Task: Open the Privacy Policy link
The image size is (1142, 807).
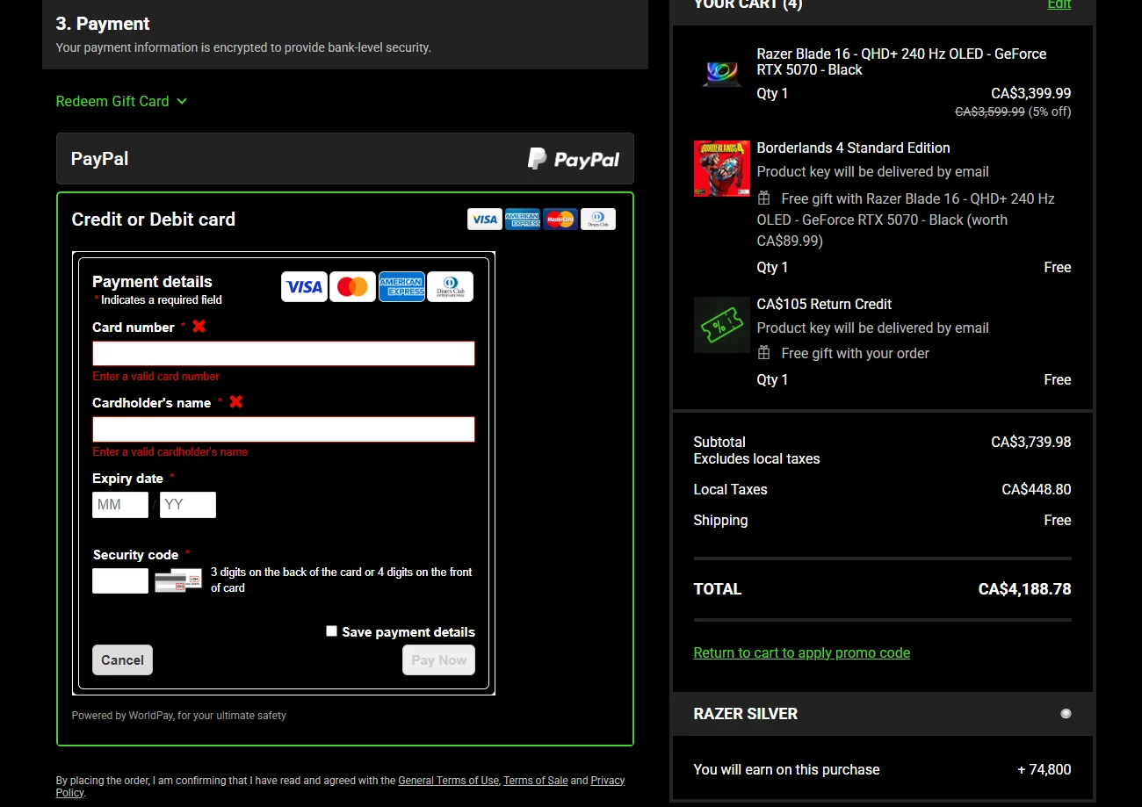Action: [x=608, y=780]
